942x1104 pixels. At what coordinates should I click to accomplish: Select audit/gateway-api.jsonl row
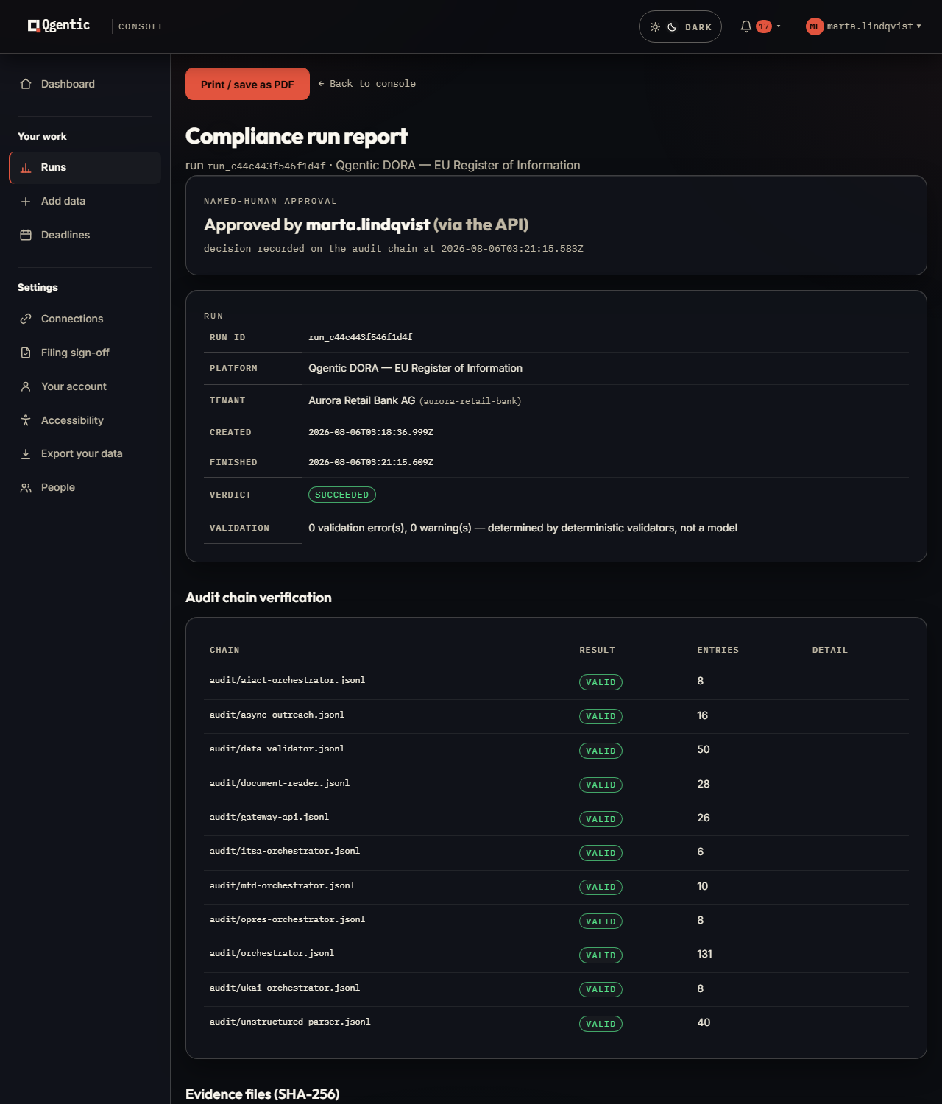556,818
